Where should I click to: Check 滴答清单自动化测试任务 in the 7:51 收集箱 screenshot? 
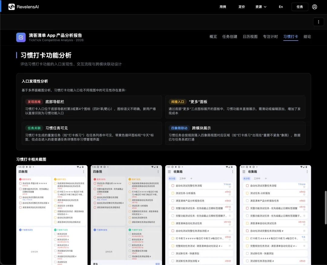(173, 223)
